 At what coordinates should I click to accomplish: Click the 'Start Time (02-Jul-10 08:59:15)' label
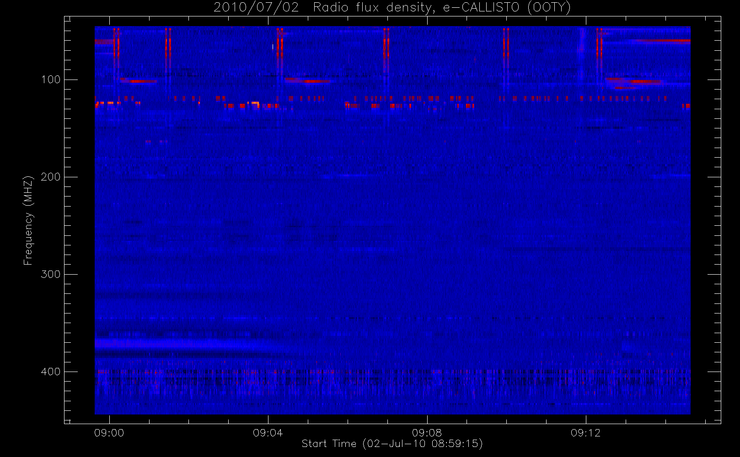(x=392, y=444)
